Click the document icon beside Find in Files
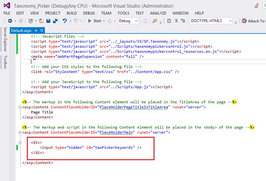 coord(169,21)
